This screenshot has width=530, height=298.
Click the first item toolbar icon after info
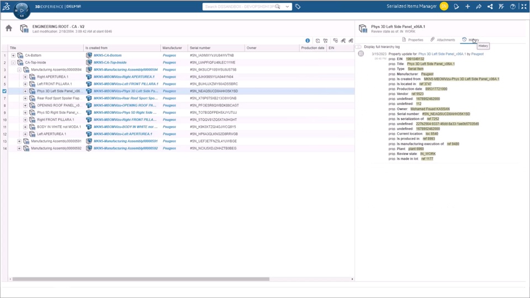[318, 40]
